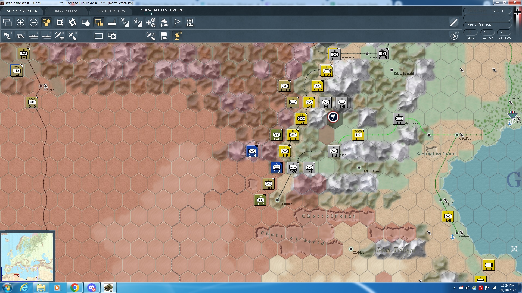Image resolution: width=522 pixels, height=293 pixels.
Task: Open the Administration tab
Action: coord(111,11)
